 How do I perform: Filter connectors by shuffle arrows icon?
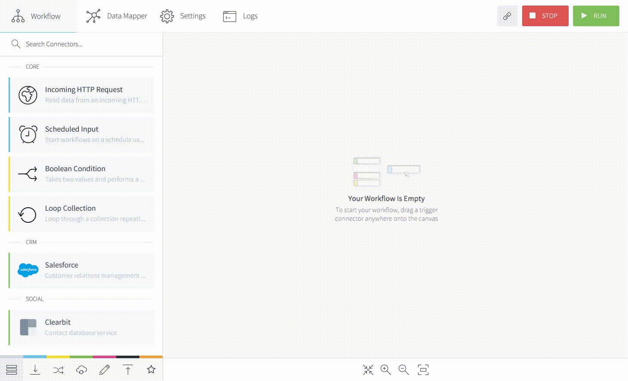[x=58, y=369]
